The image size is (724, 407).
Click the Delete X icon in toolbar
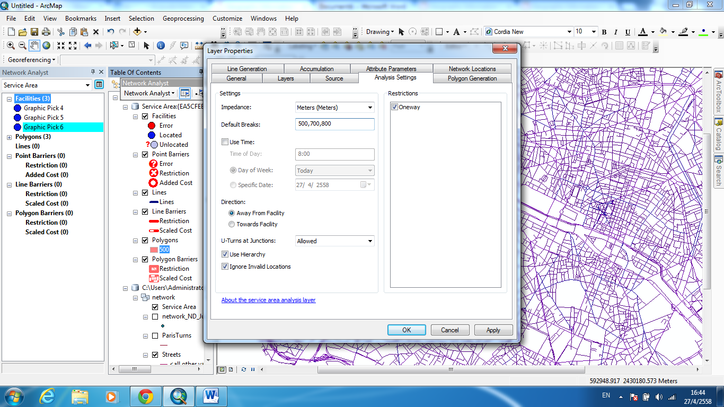pos(96,32)
